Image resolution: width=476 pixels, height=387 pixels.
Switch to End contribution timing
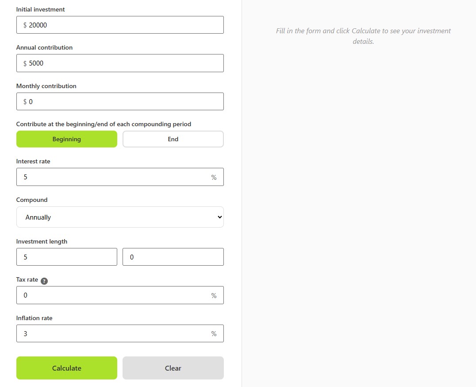coord(173,139)
